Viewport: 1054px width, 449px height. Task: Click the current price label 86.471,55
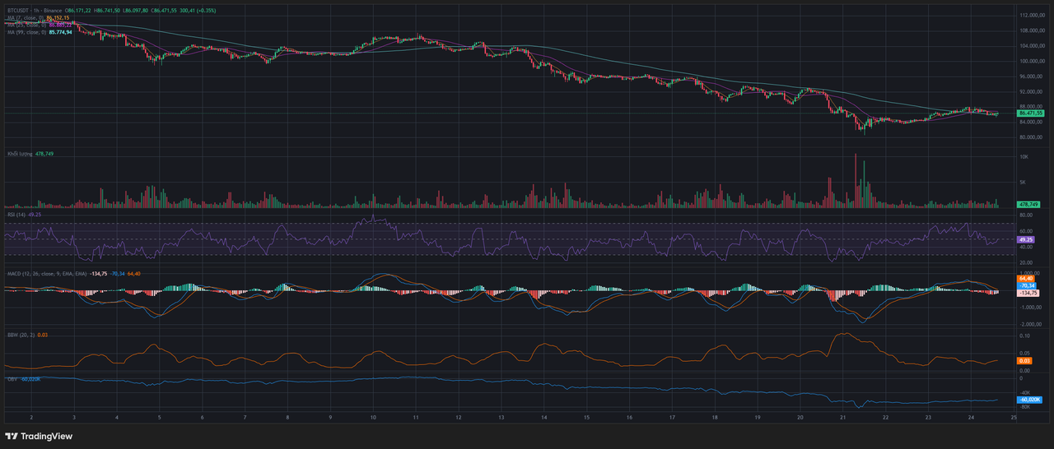click(x=1033, y=113)
